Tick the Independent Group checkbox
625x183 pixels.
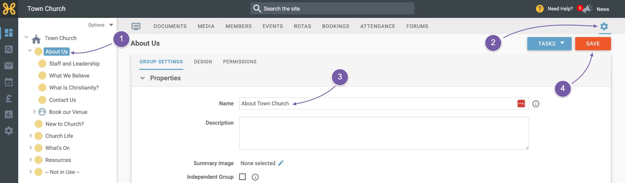243,177
